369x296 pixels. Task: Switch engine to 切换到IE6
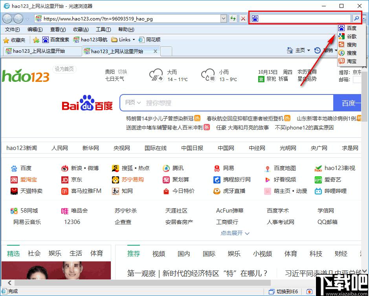coord(283,292)
